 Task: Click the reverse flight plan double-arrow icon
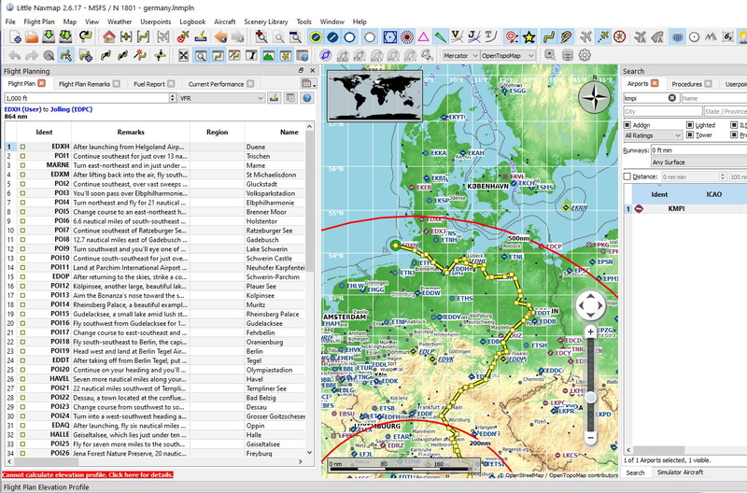123,55
